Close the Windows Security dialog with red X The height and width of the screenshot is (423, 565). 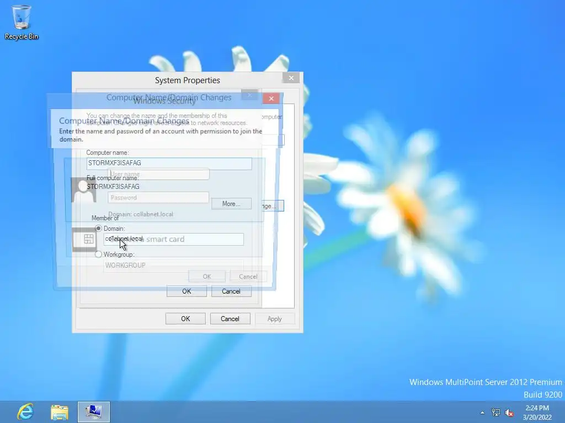pyautogui.click(x=271, y=98)
